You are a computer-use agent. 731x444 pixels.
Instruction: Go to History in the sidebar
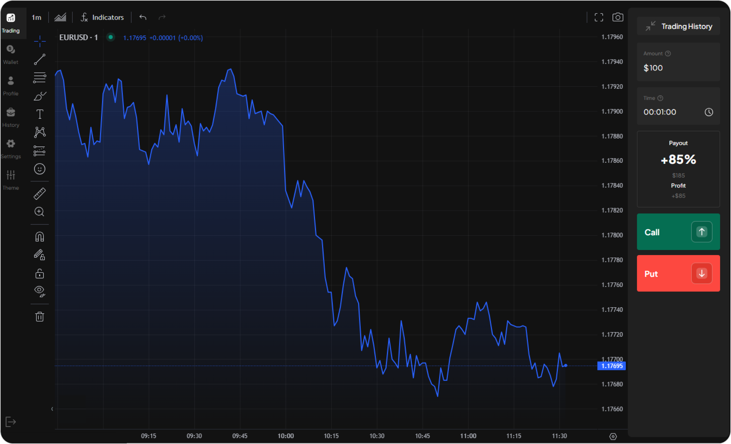(x=11, y=117)
